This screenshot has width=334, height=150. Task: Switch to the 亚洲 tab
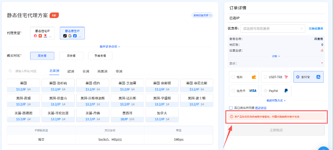tap(86, 71)
